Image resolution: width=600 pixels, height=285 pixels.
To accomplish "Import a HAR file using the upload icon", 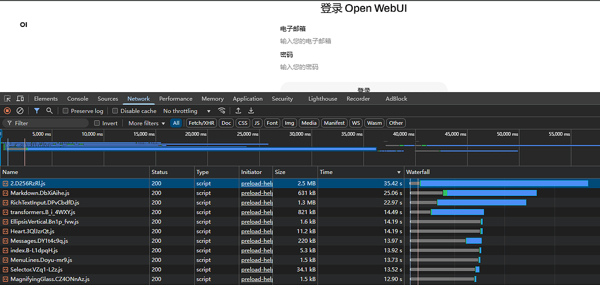I will click(238, 111).
